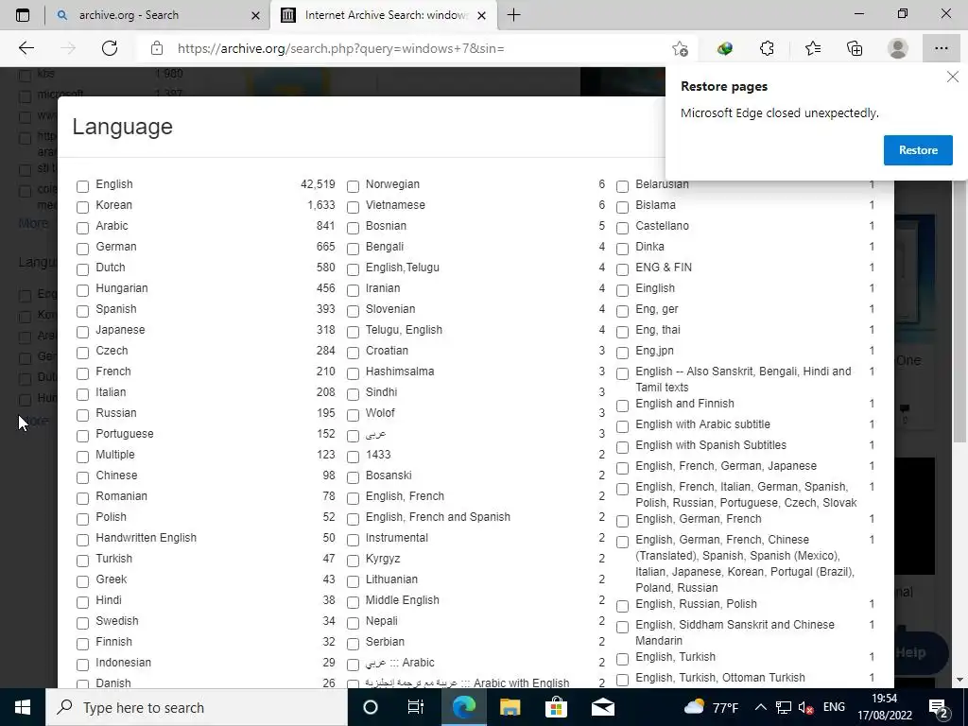
Task: Tick the Hungarian checkbox in dialog
Action: point(83,290)
